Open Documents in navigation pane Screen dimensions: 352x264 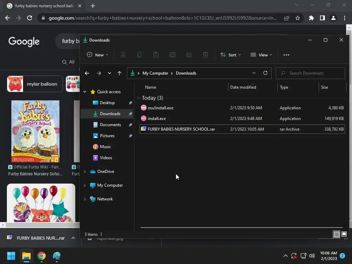click(x=107, y=124)
